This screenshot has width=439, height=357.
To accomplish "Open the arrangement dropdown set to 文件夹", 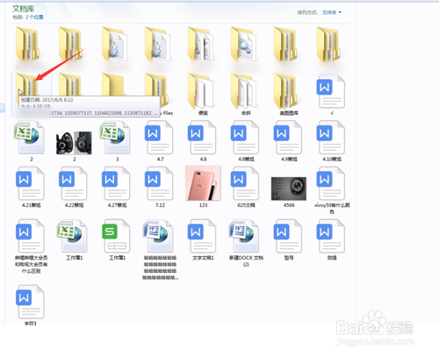I will [x=332, y=12].
